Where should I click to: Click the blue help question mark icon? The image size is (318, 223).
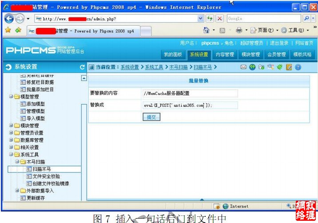tap(298, 67)
